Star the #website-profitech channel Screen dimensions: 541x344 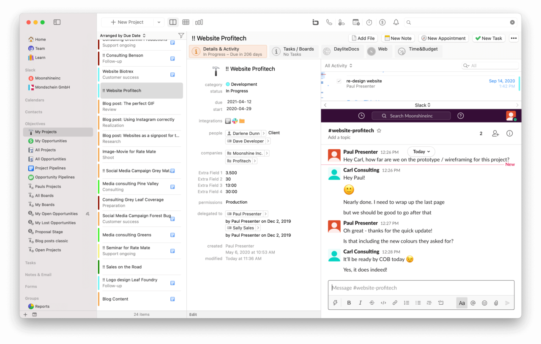coord(379,131)
